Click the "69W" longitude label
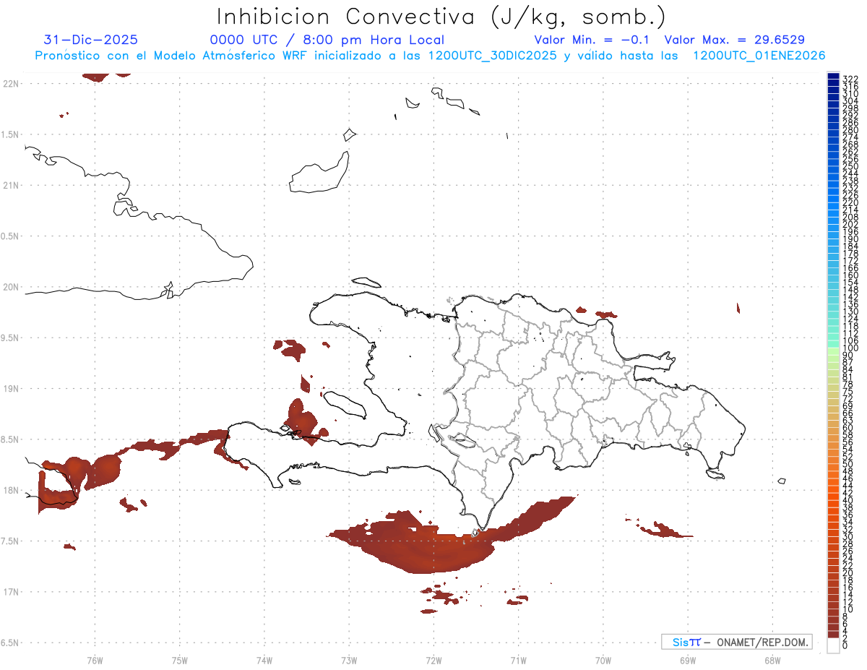This screenshot has width=867, height=670. (688, 660)
